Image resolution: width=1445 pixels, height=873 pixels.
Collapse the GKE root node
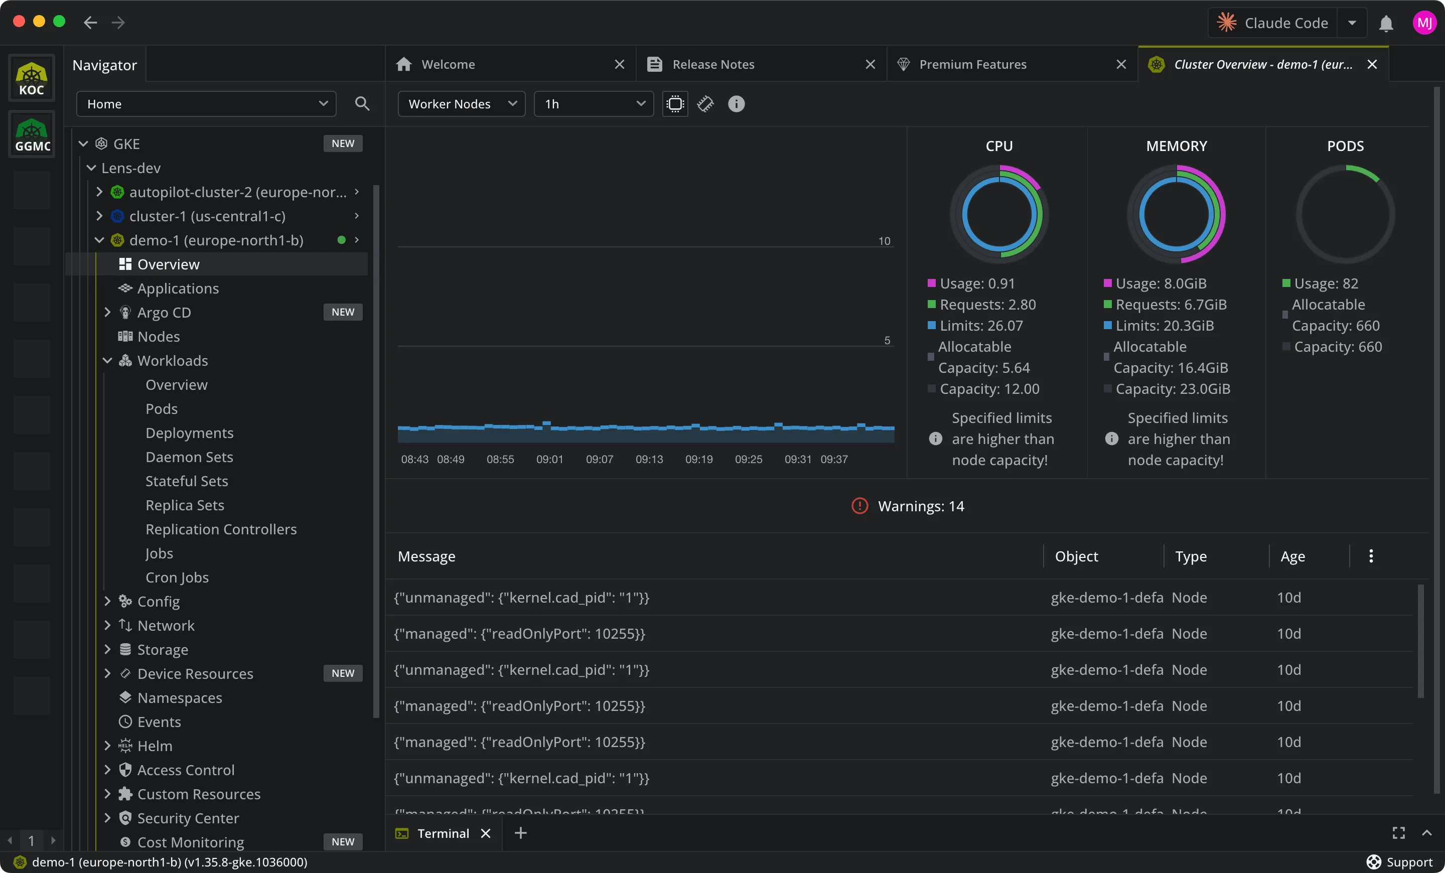83,143
